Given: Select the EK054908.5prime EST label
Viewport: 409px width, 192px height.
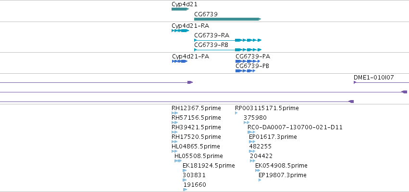Looking at the screenshot, I should click(x=281, y=166).
